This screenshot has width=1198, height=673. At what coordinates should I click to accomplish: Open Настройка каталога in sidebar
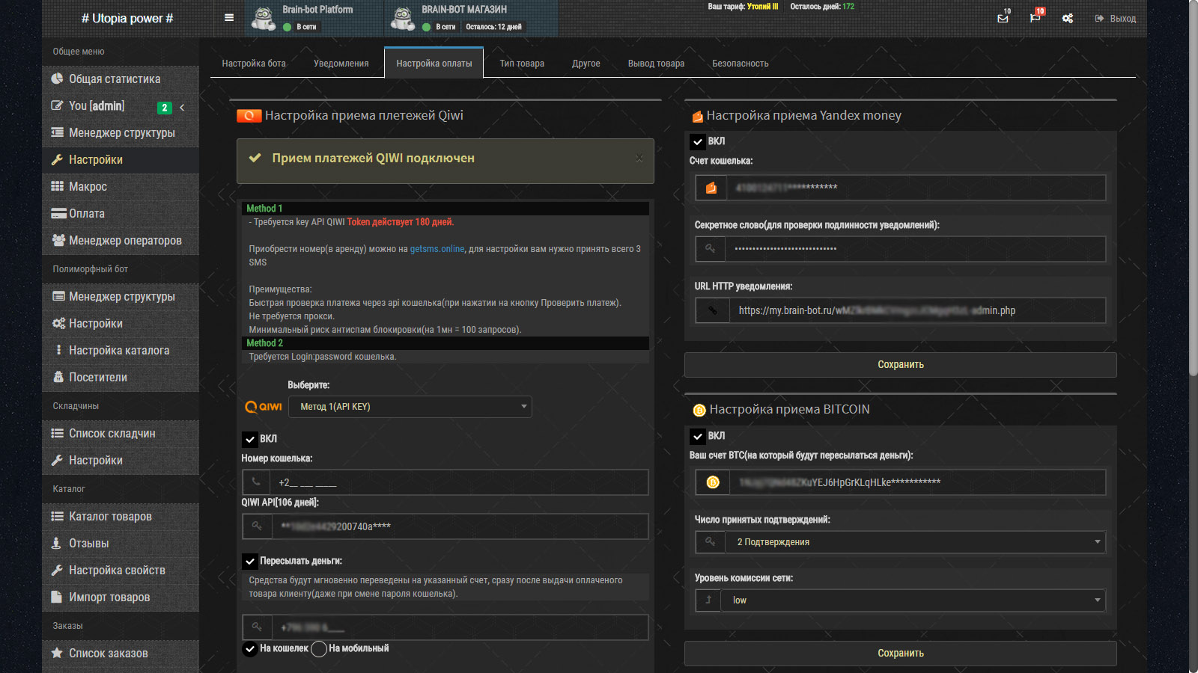121,350
